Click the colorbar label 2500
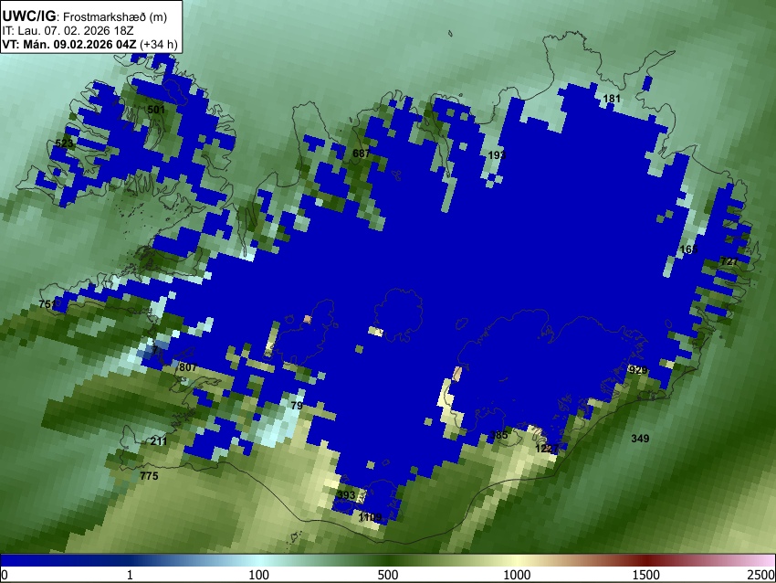 click(x=761, y=575)
